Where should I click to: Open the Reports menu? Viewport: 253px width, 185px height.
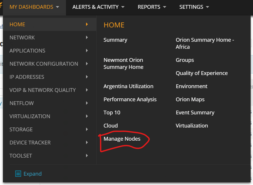[152, 7]
